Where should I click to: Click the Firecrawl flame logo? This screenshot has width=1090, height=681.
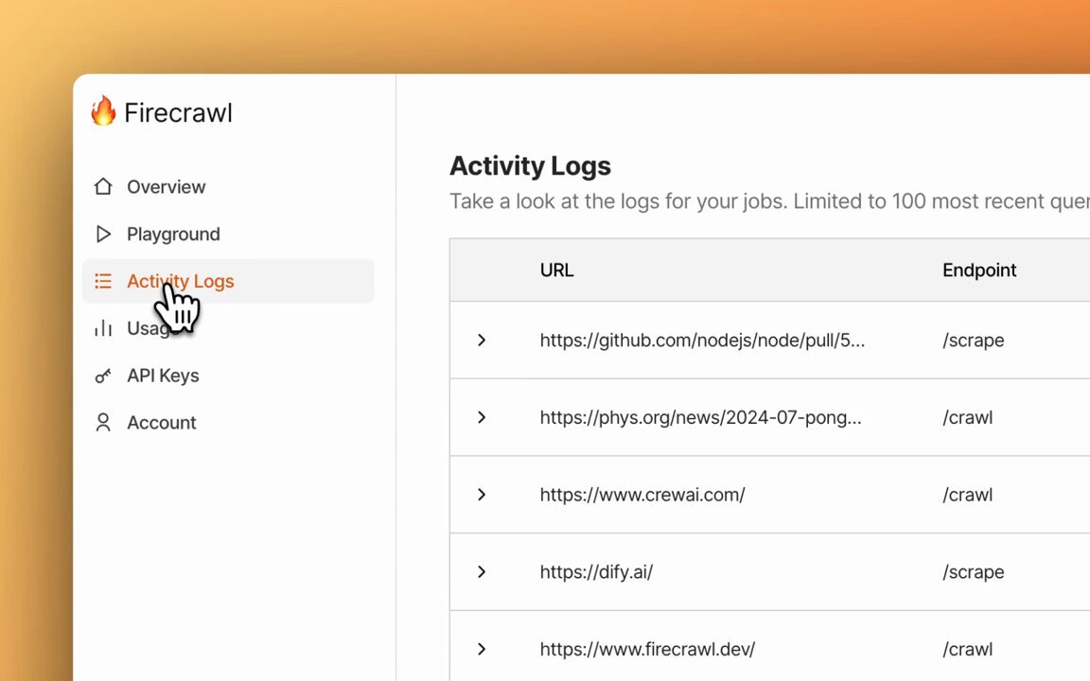click(x=103, y=112)
